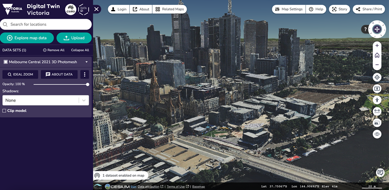Zoom out with the minus icon
The height and width of the screenshot is (190, 389).
coord(377,65)
